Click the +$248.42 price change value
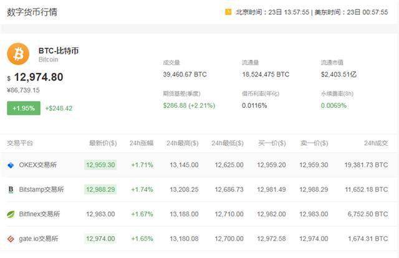The height and width of the screenshot is (258, 399). (x=59, y=108)
